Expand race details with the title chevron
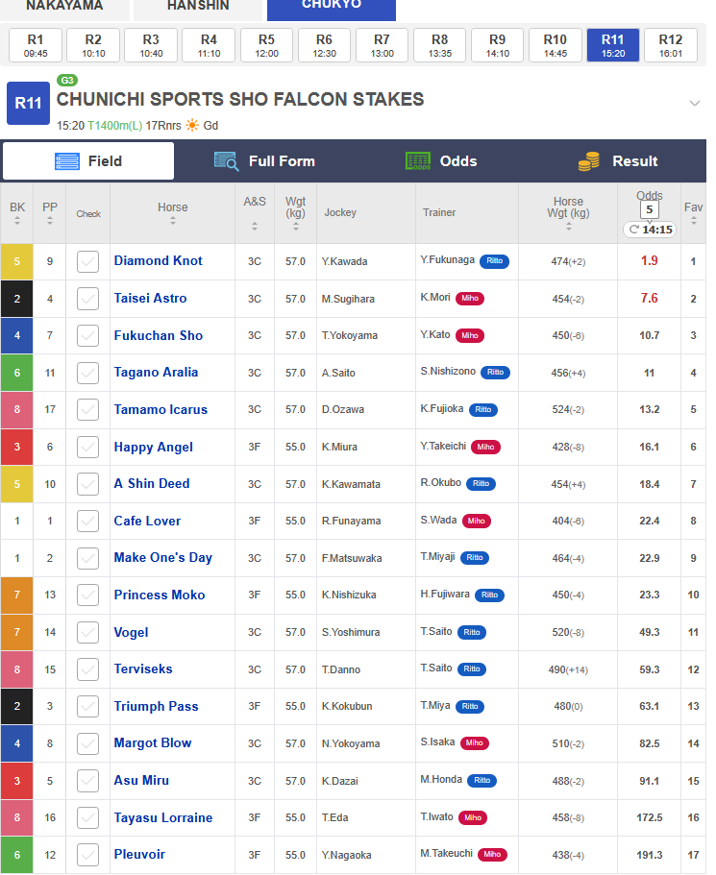 (x=694, y=103)
